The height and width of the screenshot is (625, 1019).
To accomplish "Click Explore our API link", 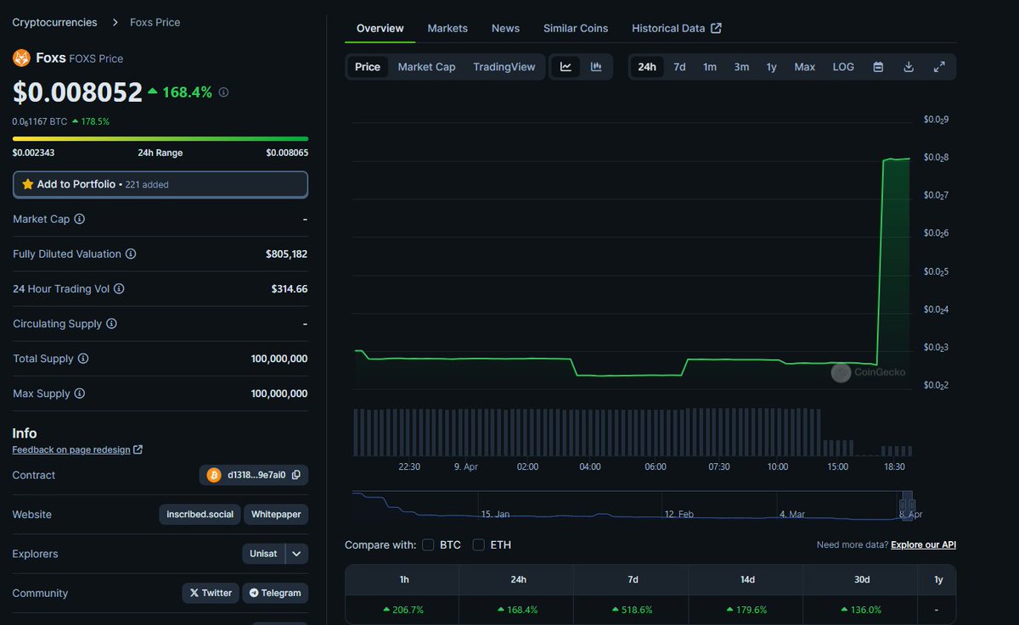I will (x=923, y=544).
